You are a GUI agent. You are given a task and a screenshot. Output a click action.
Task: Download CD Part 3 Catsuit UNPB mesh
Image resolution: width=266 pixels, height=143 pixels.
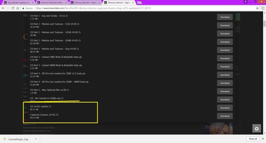pyautogui.click(x=225, y=66)
